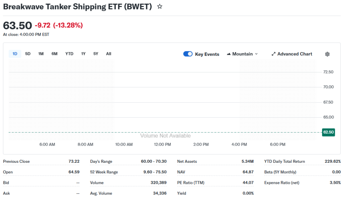Show the 6M chart range

pos(55,54)
